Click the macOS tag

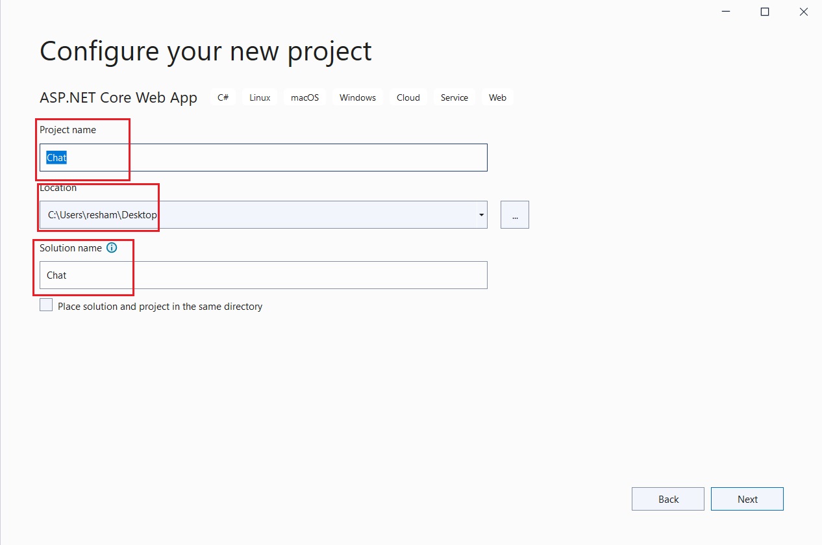305,97
